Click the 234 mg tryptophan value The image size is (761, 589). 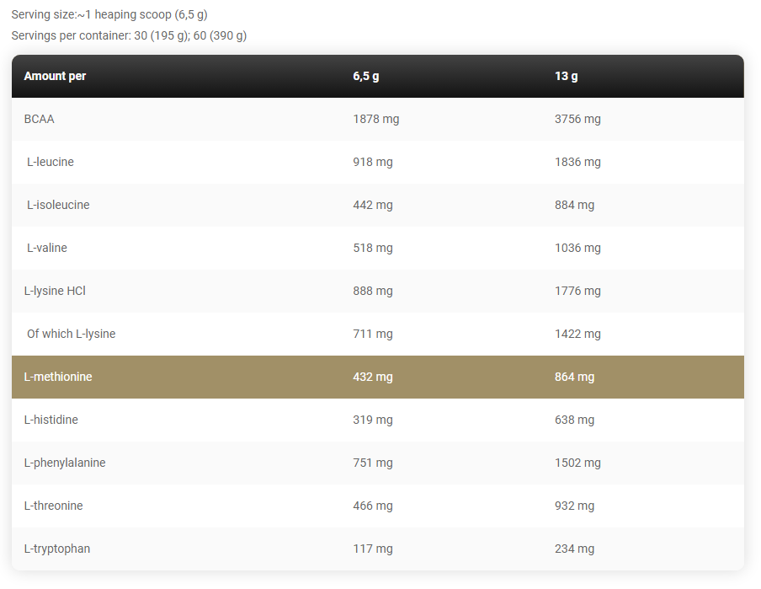(574, 549)
